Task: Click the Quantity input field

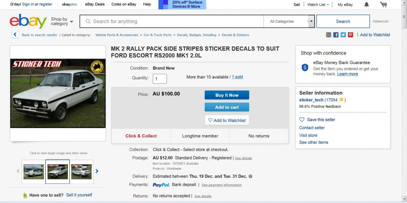Action: tap(160, 79)
